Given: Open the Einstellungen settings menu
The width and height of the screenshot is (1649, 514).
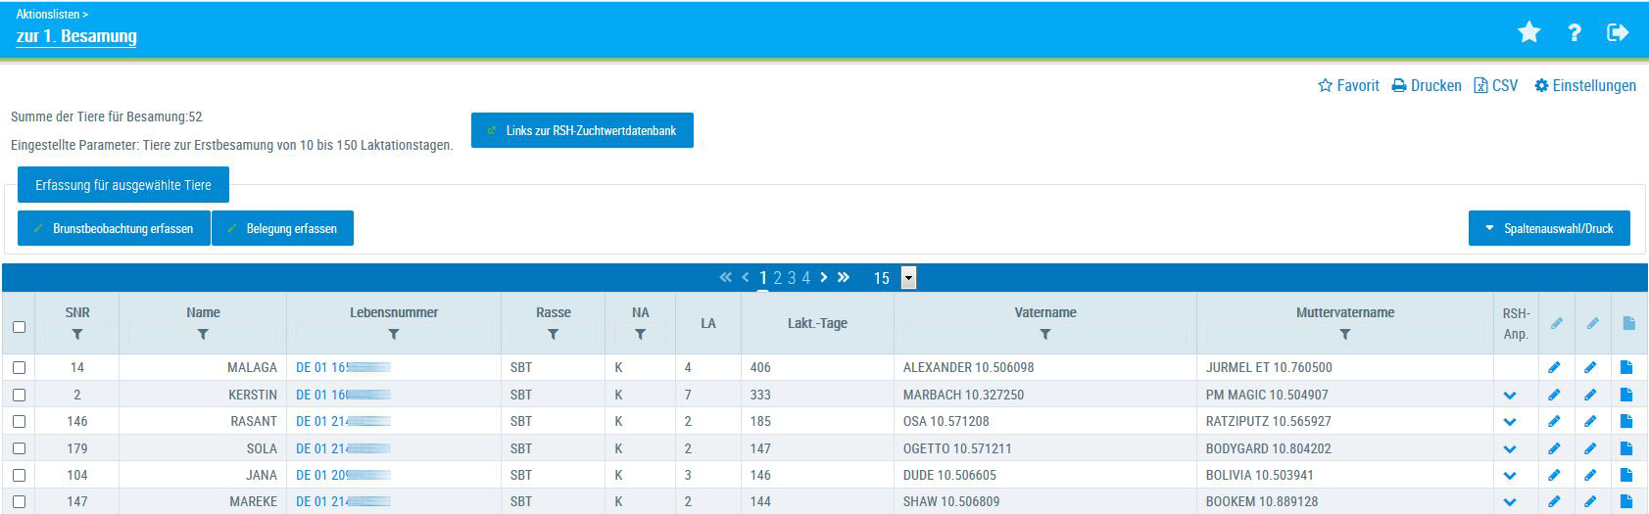Looking at the screenshot, I should [1585, 86].
